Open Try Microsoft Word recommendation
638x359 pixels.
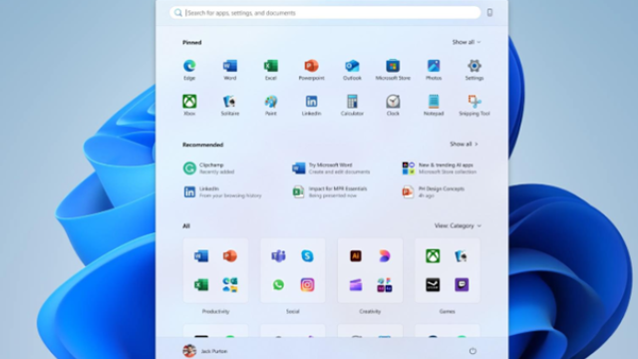tap(331, 169)
